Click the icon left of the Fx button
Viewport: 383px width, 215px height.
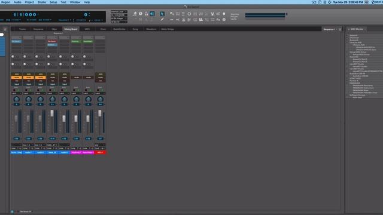click(212, 20)
